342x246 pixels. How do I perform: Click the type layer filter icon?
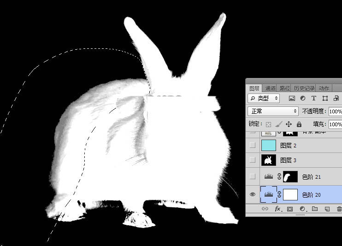pyautogui.click(x=314, y=98)
